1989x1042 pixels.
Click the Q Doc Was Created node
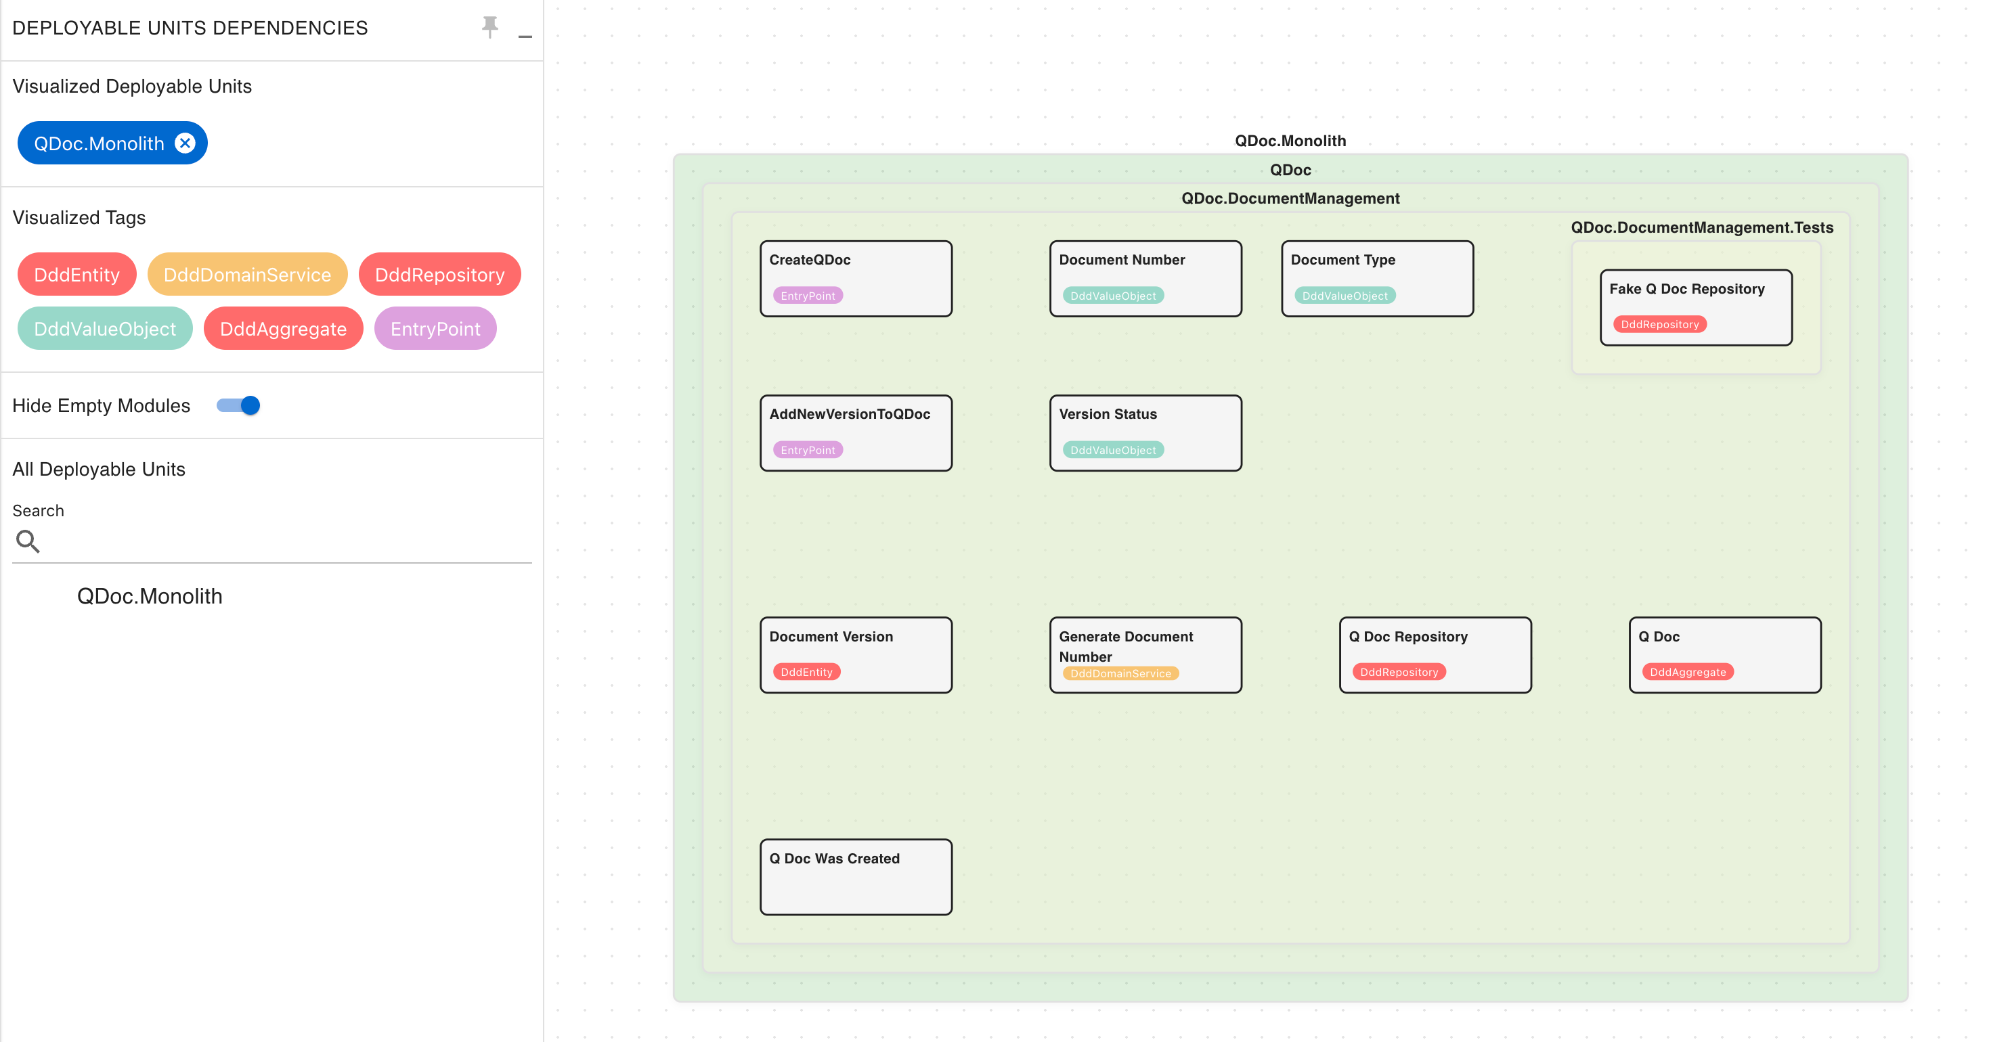tap(856, 876)
